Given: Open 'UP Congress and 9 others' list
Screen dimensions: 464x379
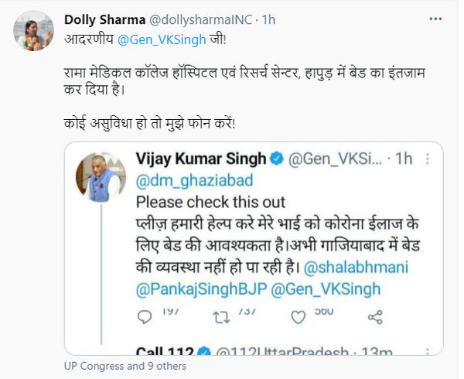Looking at the screenshot, I should click(x=125, y=366).
